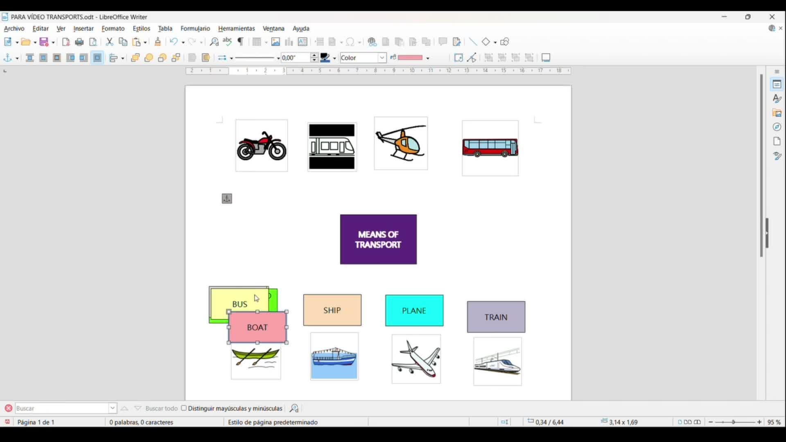
Task: Toggle formatting marks pilcrow icon
Action: point(241,42)
